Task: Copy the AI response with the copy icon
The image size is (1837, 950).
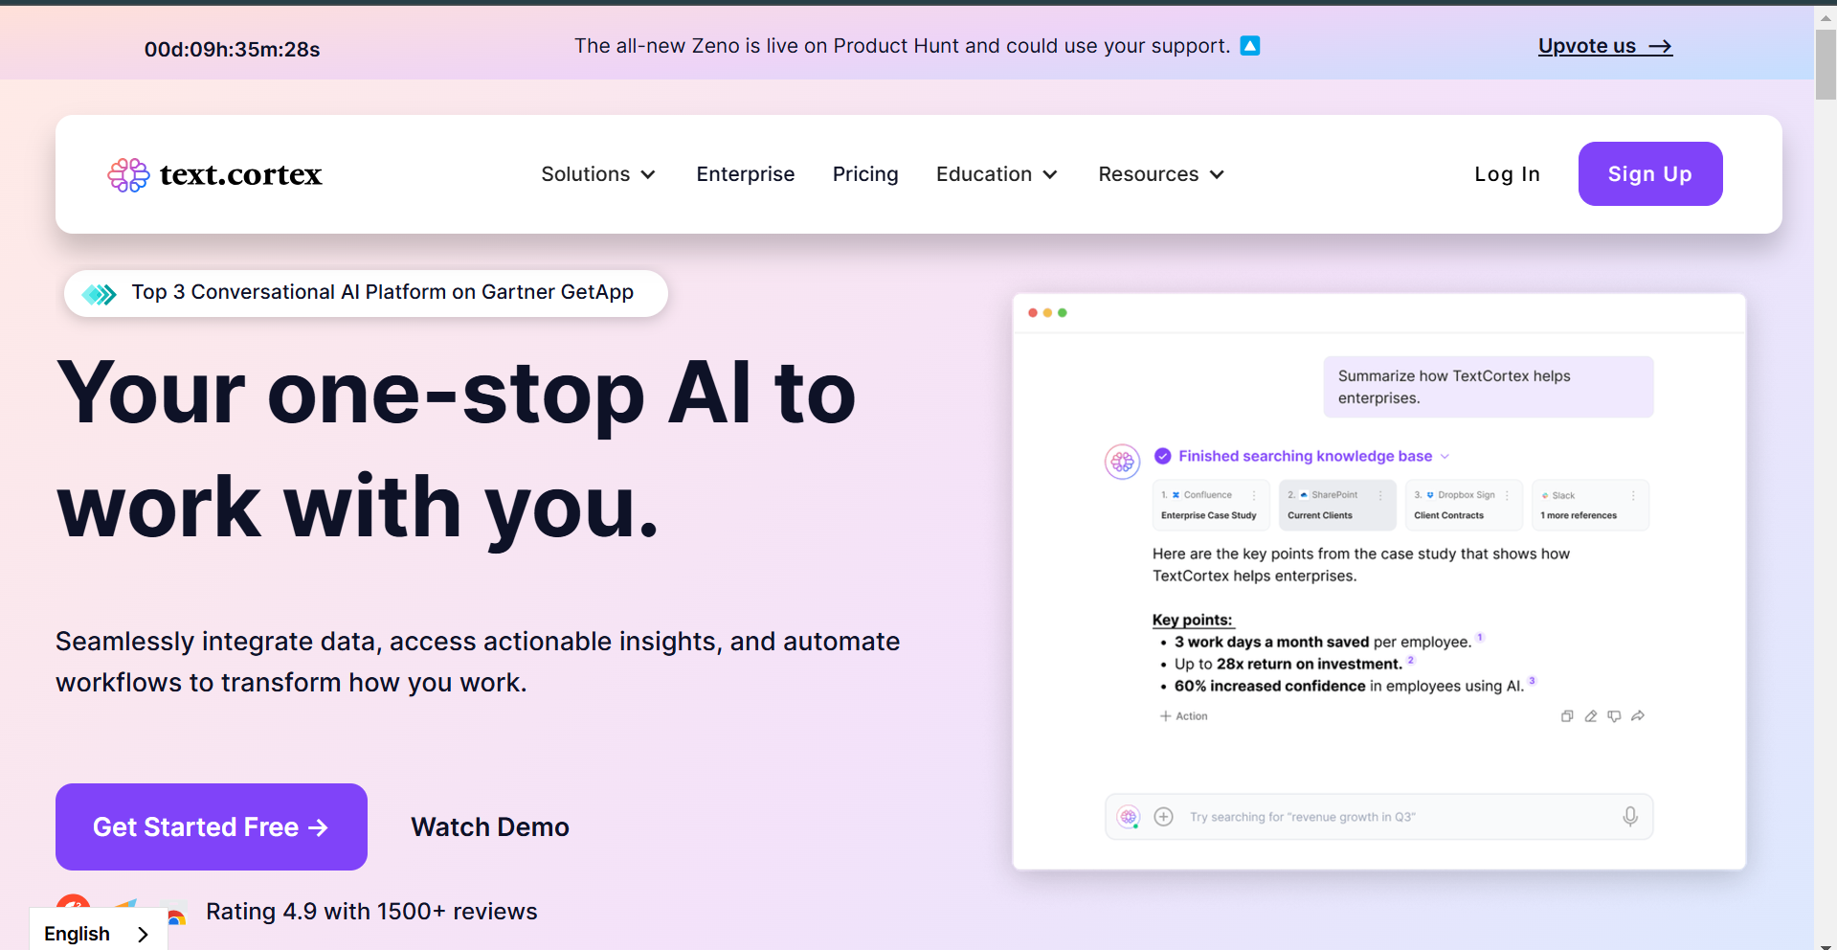Action: (1567, 716)
